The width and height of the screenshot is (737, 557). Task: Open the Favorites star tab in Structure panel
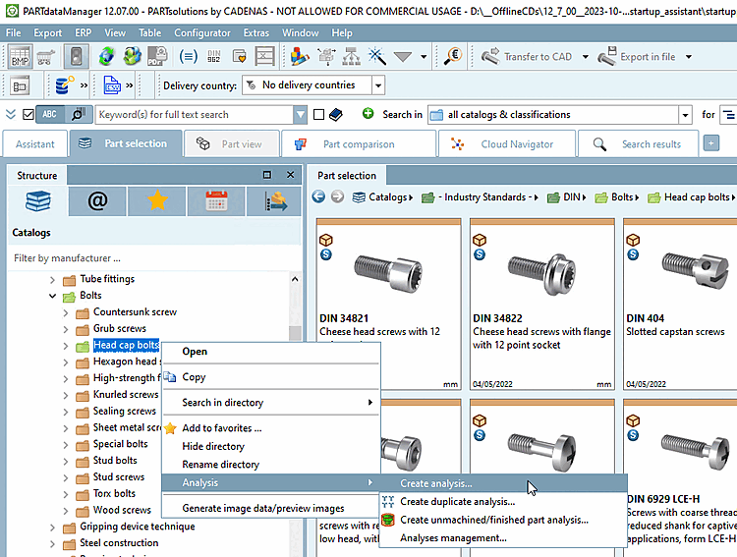click(x=157, y=201)
